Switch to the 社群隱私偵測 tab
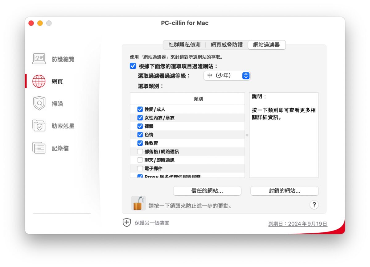 pos(184,45)
